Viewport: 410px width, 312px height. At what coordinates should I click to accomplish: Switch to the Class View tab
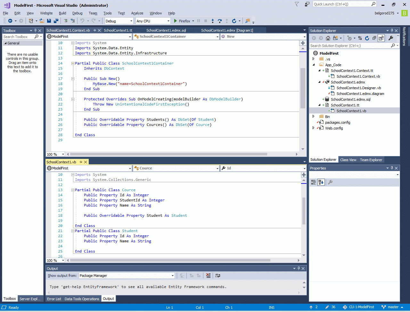click(x=348, y=160)
